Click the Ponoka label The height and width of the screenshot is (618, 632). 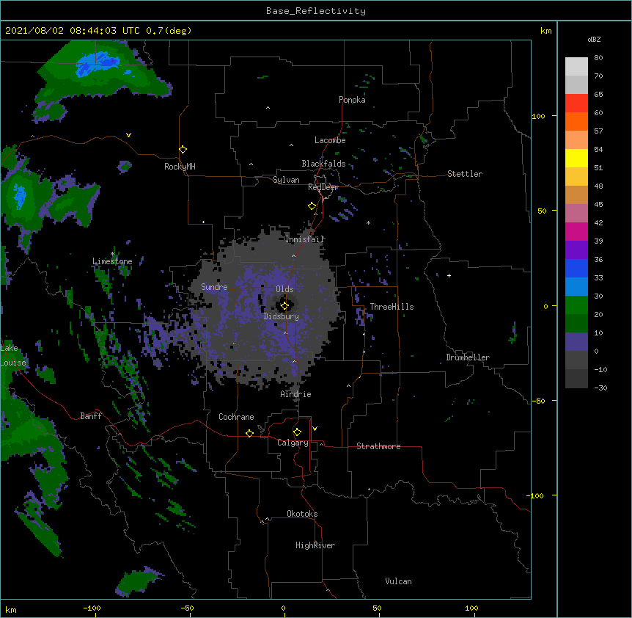coord(352,100)
